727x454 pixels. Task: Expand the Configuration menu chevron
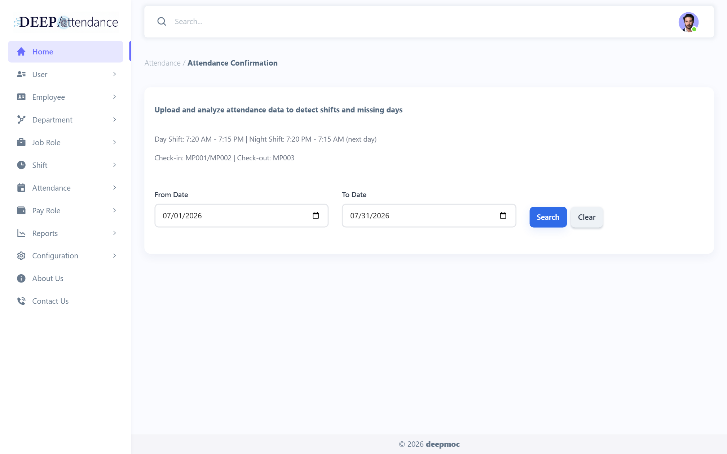coord(115,256)
